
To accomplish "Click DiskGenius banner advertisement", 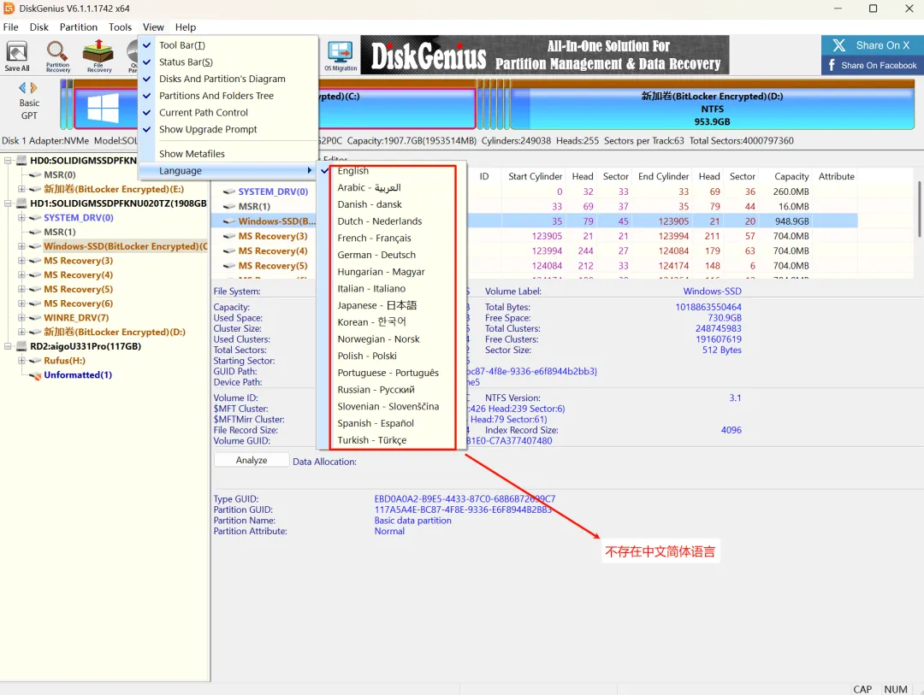I will tap(545, 55).
